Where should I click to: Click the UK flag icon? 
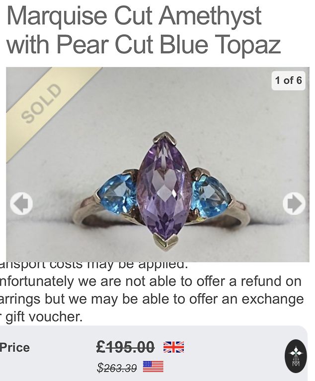click(173, 347)
